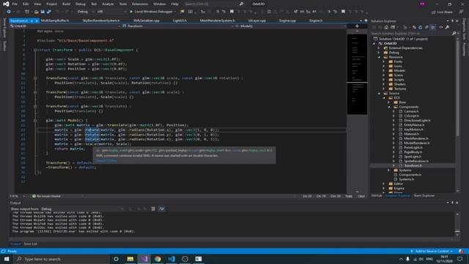
Task: Click Solution Explorer Home icon
Action: 386,27
